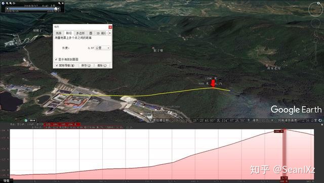Expand more ruler tabs with arrow
Screen dimensions: 324x183
click(x=110, y=33)
